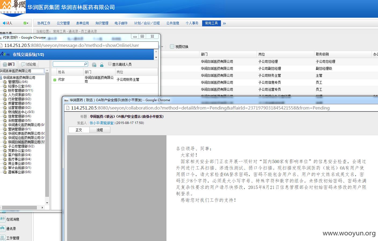The image size is (378, 241).
Task: Select 营销管理部(0/1) in department tree
Action: (19, 129)
